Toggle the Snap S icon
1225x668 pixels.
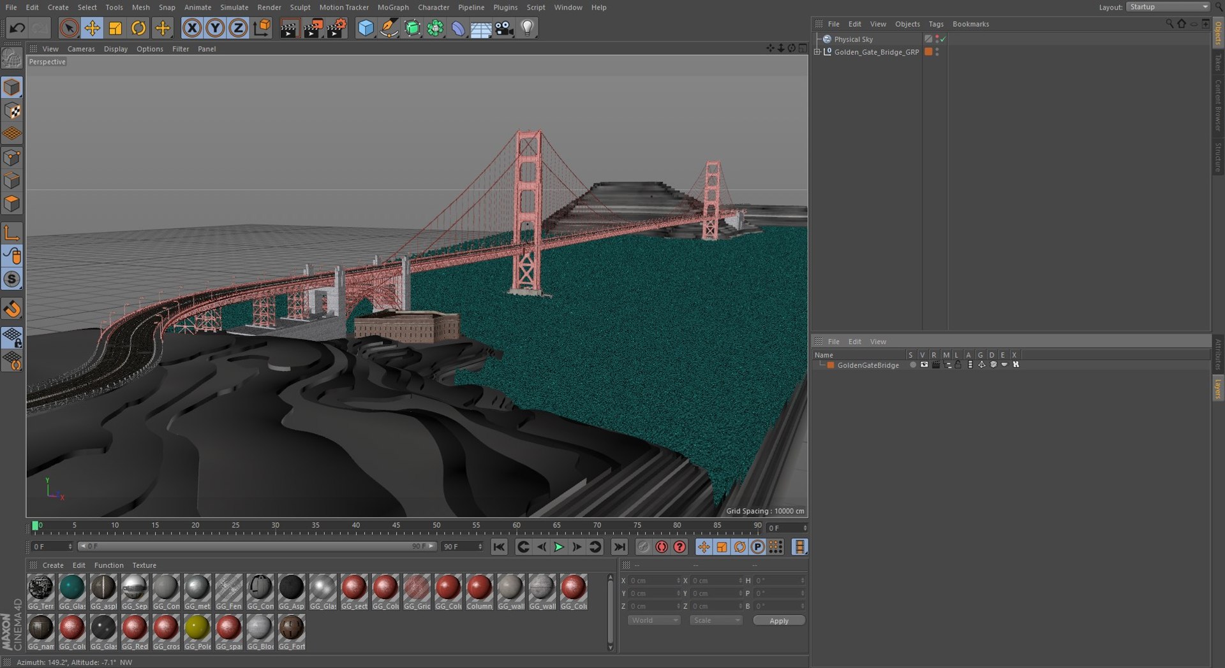pyautogui.click(x=12, y=279)
